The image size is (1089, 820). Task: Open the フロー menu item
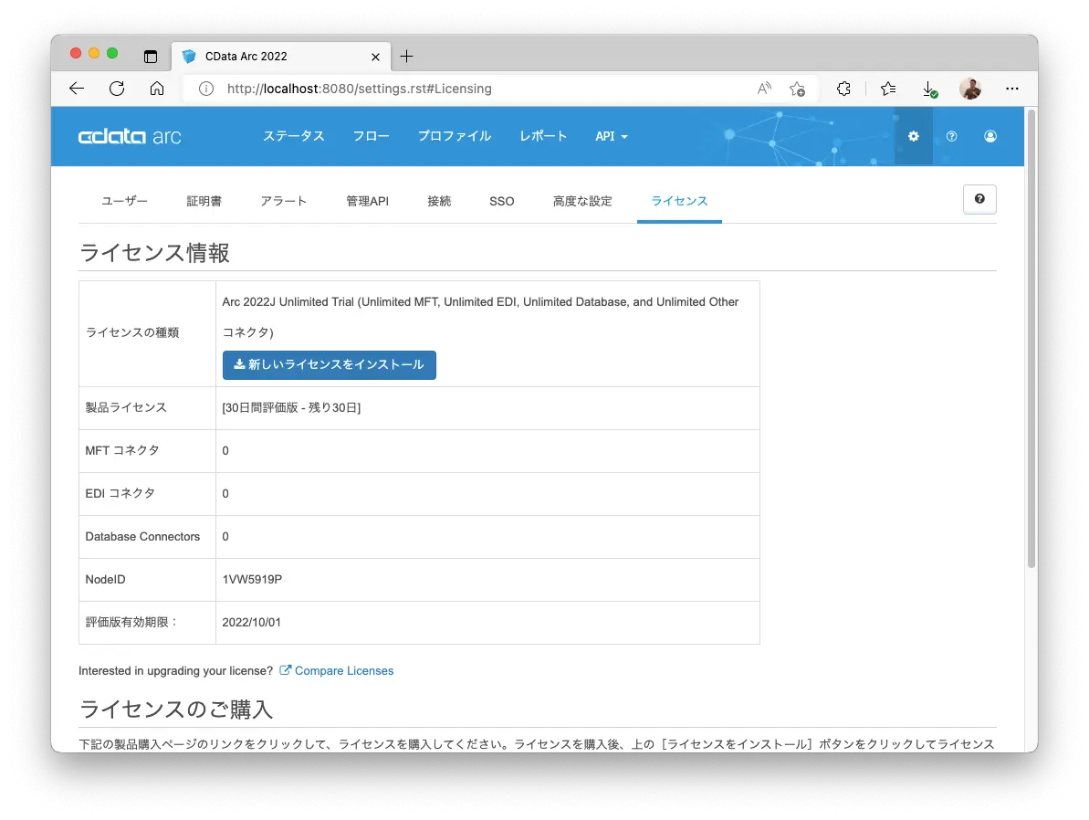click(371, 136)
